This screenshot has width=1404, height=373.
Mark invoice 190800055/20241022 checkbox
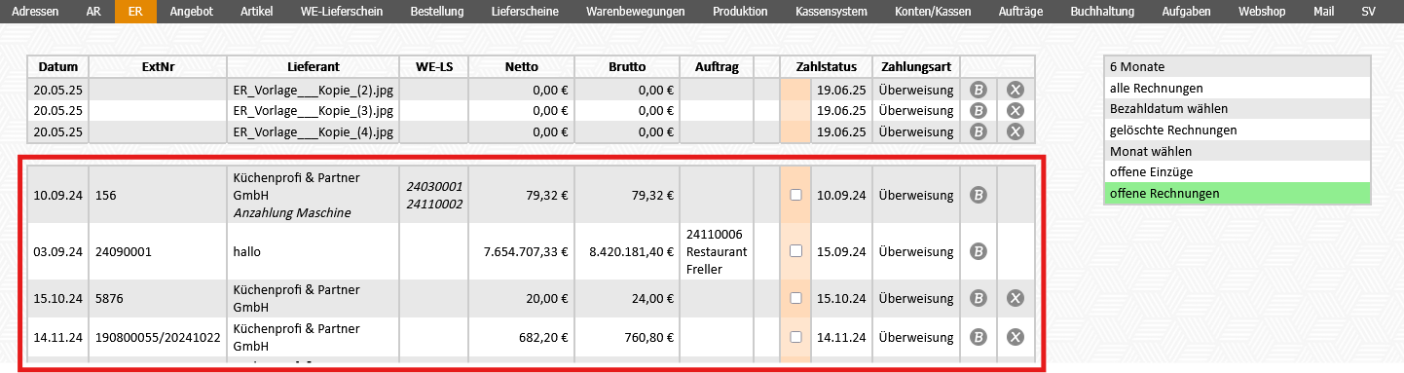coord(795,337)
